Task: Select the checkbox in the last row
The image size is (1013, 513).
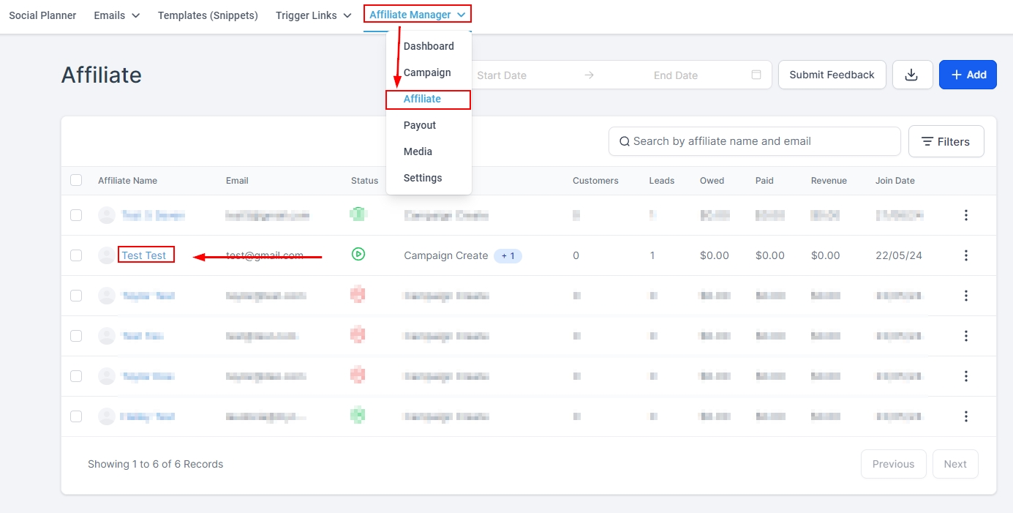Action: click(76, 416)
